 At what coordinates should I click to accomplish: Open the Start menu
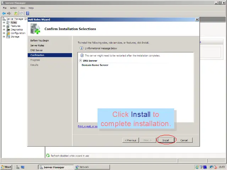click(6, 167)
